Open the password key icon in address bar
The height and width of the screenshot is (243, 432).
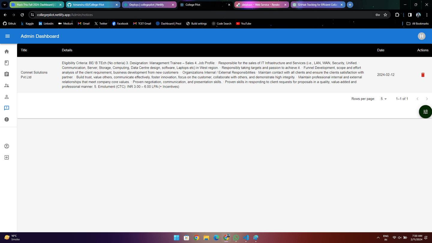(x=378, y=15)
